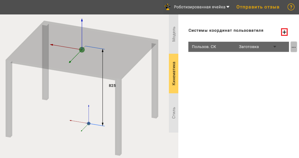Open help with the question mark icon
This screenshot has height=158, width=299.
click(x=291, y=7)
